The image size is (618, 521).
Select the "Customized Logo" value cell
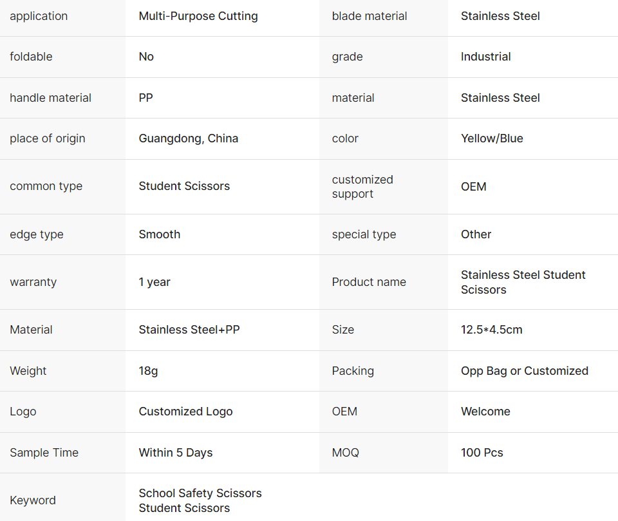pyautogui.click(x=186, y=412)
